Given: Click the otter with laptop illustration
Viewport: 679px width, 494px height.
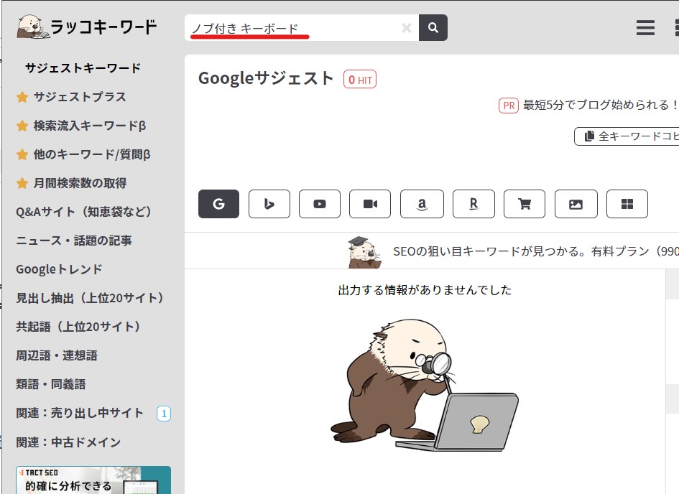Looking at the screenshot, I should (425, 385).
